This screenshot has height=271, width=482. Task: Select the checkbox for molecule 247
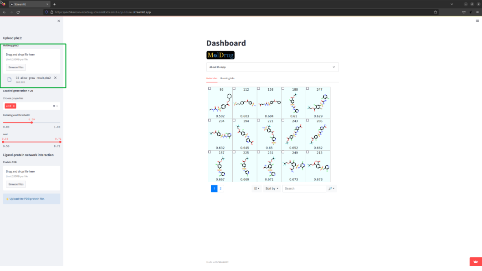click(308, 88)
